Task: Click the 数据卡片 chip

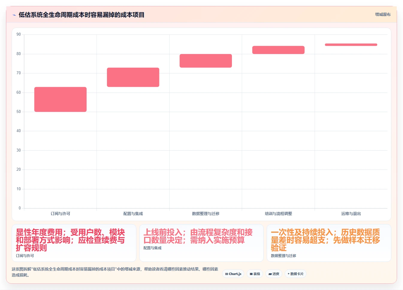Action: point(295,274)
